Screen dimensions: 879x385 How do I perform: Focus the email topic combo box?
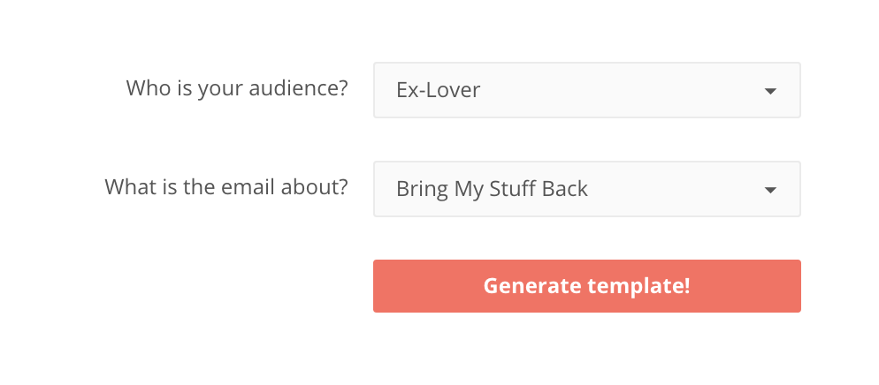click(x=586, y=189)
